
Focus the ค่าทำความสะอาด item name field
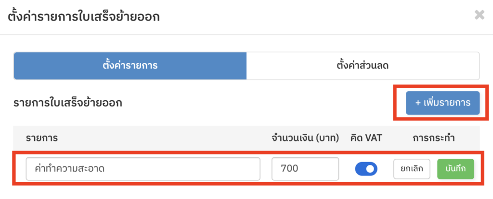tap(143, 169)
